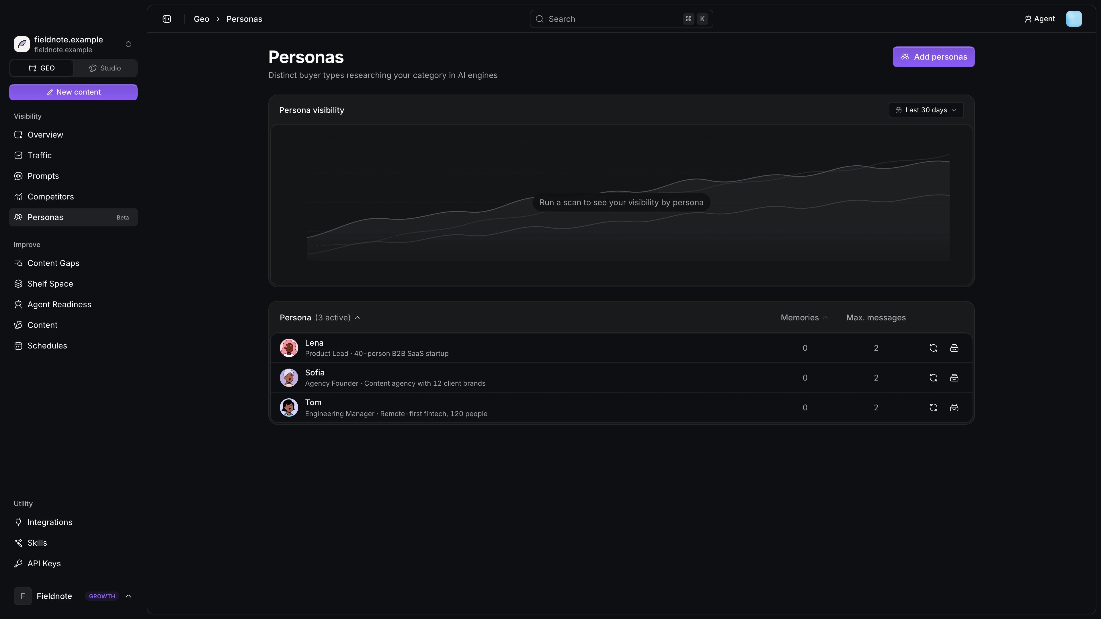Switch to the Studio tab
The height and width of the screenshot is (619, 1101).
tap(105, 68)
